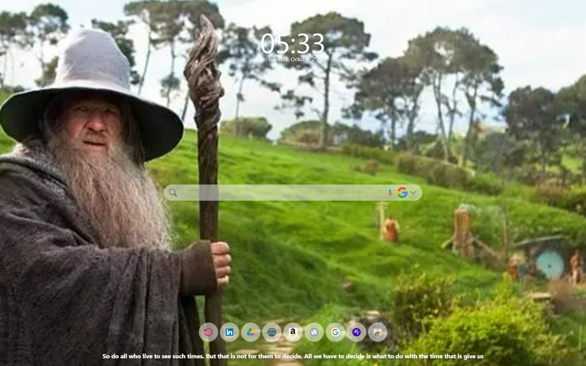The width and height of the screenshot is (586, 366).
Task: Click the Google logo in search bar
Action: (x=402, y=193)
